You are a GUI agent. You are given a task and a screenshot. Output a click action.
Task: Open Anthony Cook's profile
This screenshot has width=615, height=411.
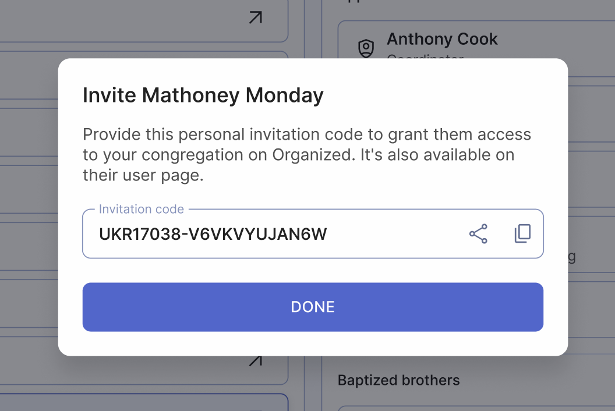[443, 39]
